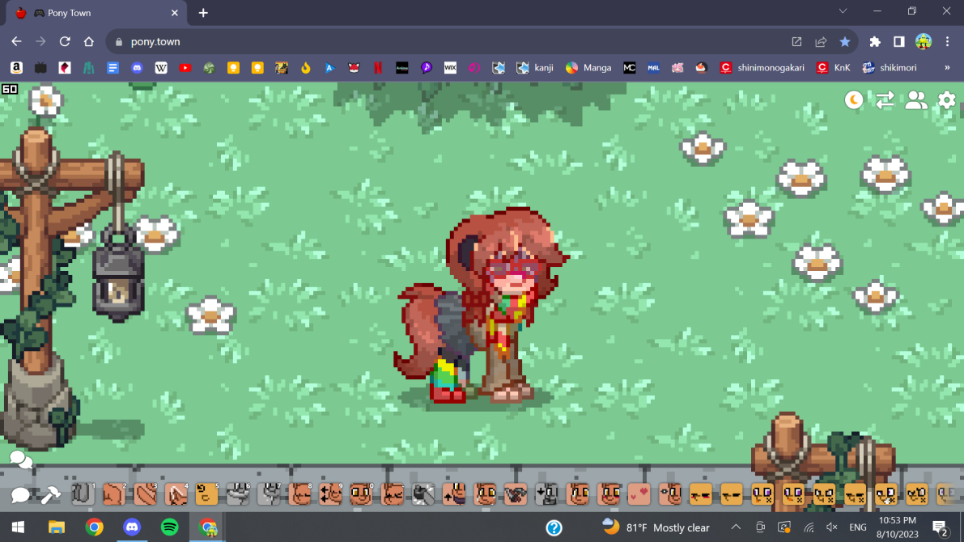The image size is (964, 542).
Task: Select action bar slot number 1
Action: click(x=83, y=493)
